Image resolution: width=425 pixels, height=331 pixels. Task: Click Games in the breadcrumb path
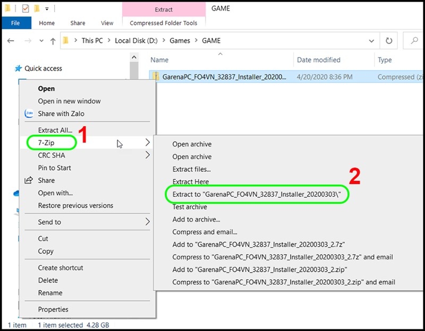click(180, 41)
